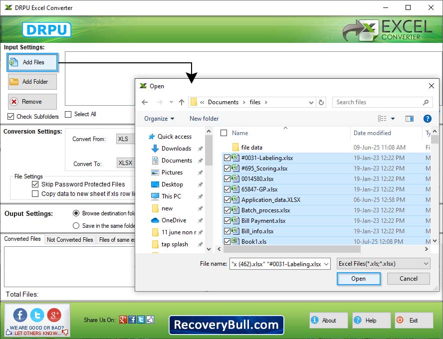
Task: Click New folder in dialog toolbar
Action: tap(204, 119)
